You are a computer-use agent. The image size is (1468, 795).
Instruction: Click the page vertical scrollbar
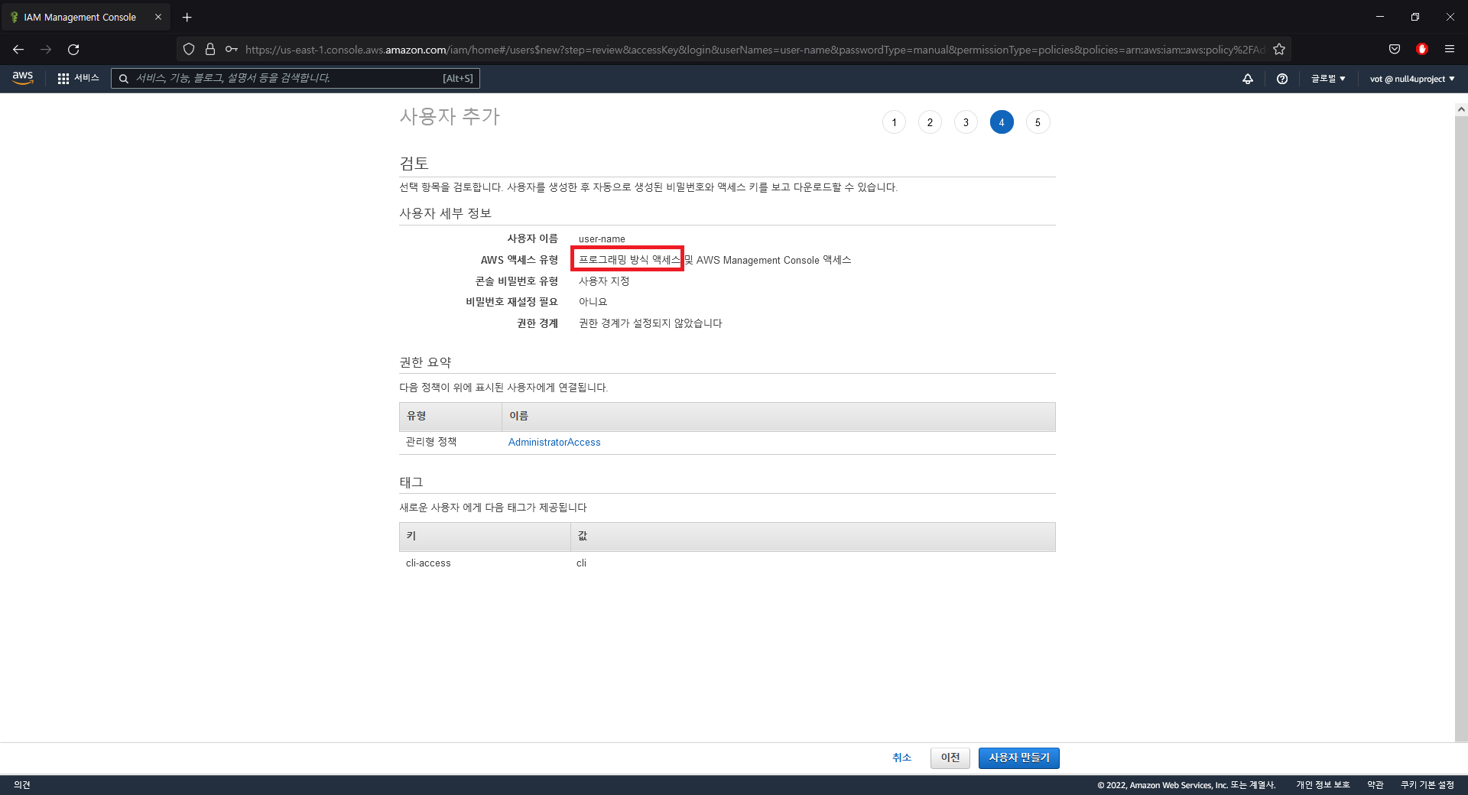1461,428
